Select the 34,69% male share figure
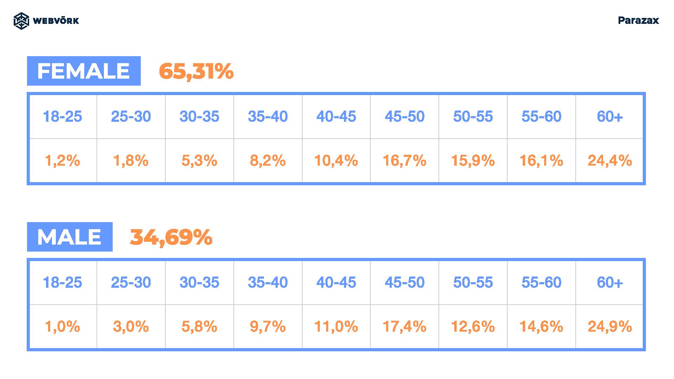The height and width of the screenshot is (379, 674). pos(171,237)
